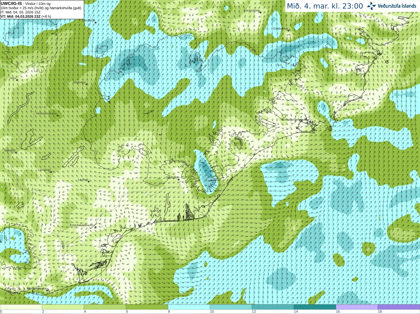Pick the 4–6 m/s green legend swatch
420x314 pixels.
pos(105,307)
